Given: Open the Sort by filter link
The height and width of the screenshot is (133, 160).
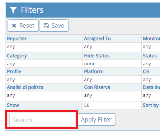Looking at the screenshot, I should point(151,105).
